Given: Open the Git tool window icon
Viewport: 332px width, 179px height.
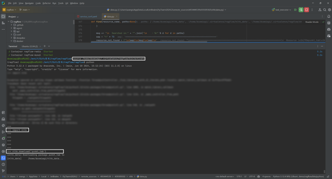Looking at the screenshot, I should click(x=3, y=171).
